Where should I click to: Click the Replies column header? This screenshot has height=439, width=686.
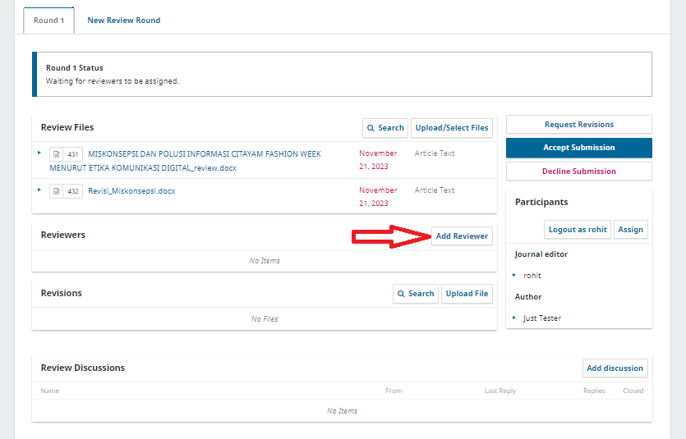[x=594, y=391]
